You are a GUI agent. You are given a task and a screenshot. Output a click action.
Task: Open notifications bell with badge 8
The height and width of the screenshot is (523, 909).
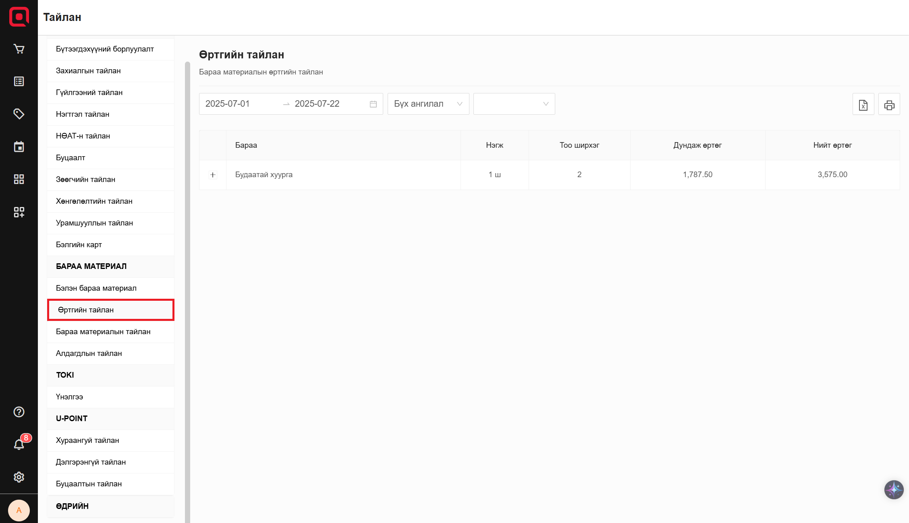tap(19, 444)
